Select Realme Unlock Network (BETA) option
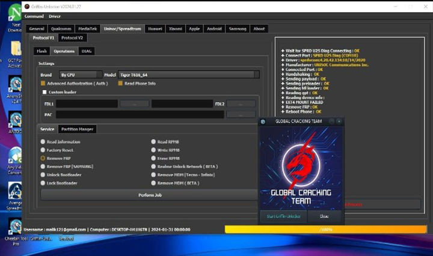433x256 pixels. coord(153,166)
